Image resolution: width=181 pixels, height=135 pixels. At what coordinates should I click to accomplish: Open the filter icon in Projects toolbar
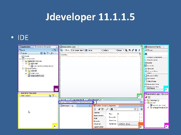click(x=47, y=53)
